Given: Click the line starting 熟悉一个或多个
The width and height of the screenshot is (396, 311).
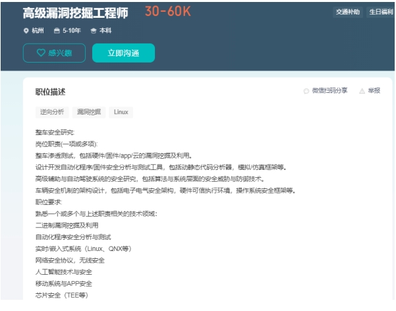Looking at the screenshot, I should pos(96,213).
